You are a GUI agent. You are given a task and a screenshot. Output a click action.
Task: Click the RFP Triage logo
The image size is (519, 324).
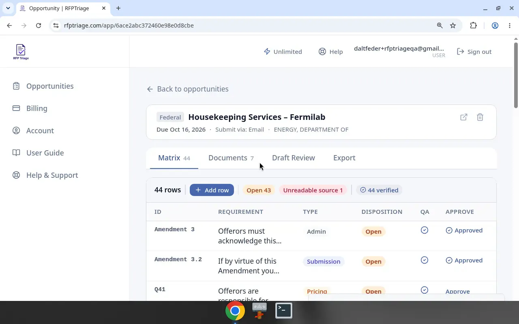21,52
